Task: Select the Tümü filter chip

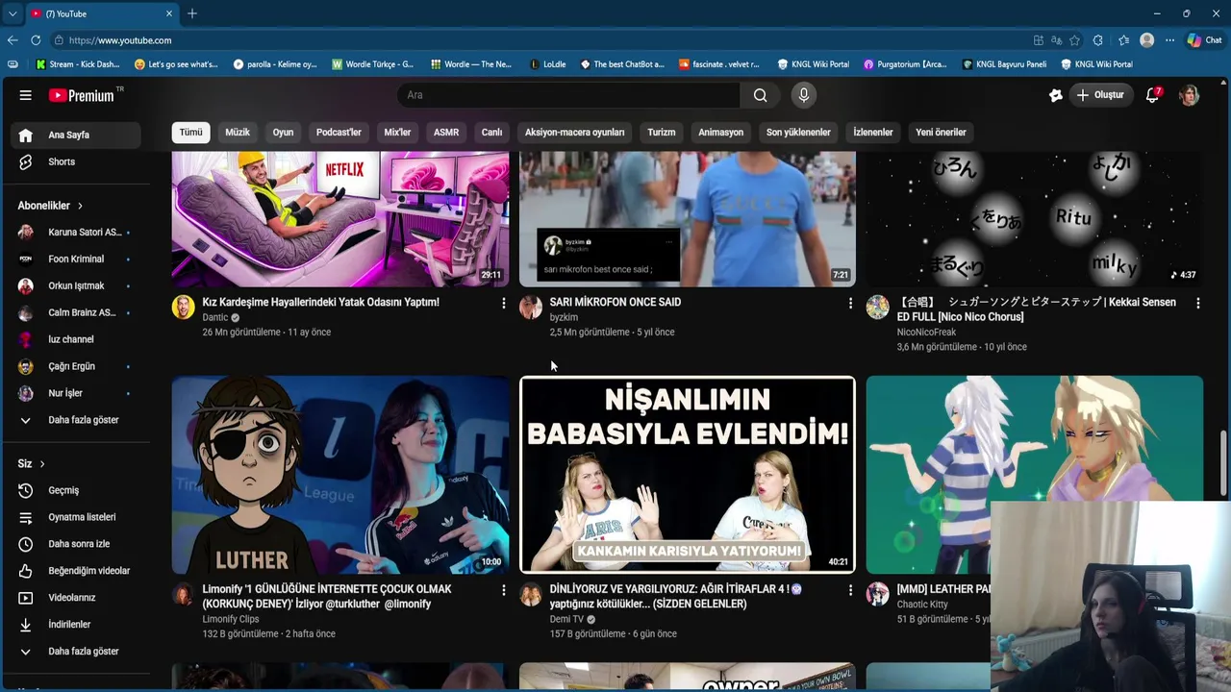Action: (190, 133)
